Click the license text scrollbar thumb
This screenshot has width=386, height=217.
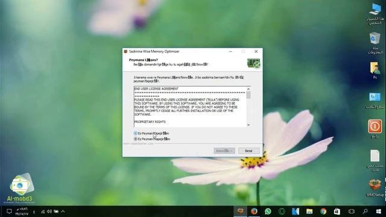click(x=248, y=95)
